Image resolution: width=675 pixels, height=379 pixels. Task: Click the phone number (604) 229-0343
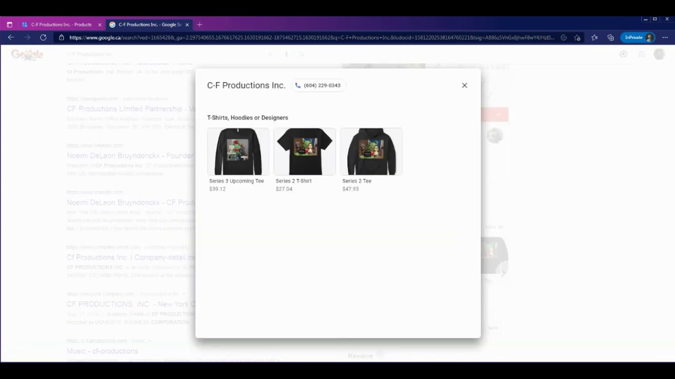[319, 85]
